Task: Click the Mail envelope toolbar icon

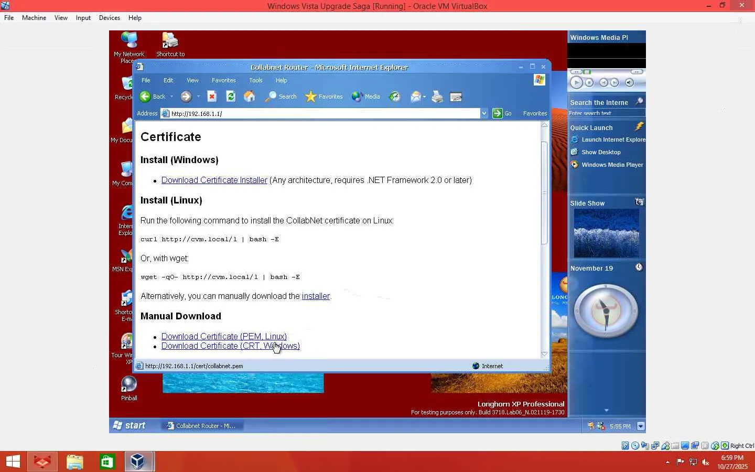Action: tap(415, 96)
